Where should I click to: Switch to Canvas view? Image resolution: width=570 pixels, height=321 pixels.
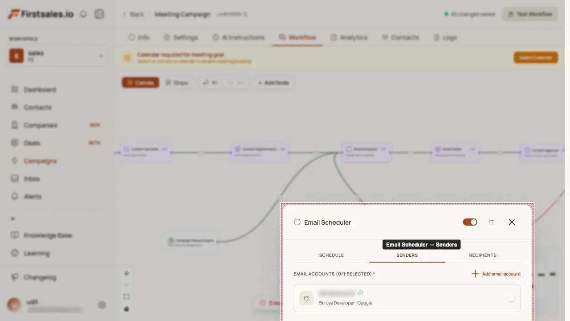(140, 82)
